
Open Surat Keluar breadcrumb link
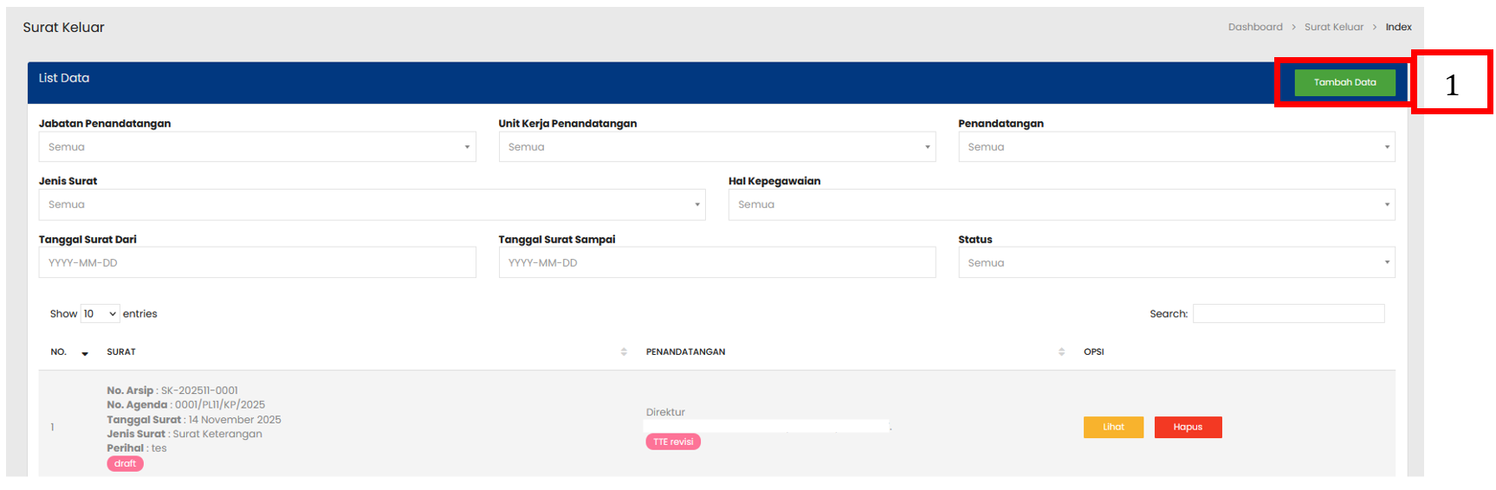(1333, 28)
